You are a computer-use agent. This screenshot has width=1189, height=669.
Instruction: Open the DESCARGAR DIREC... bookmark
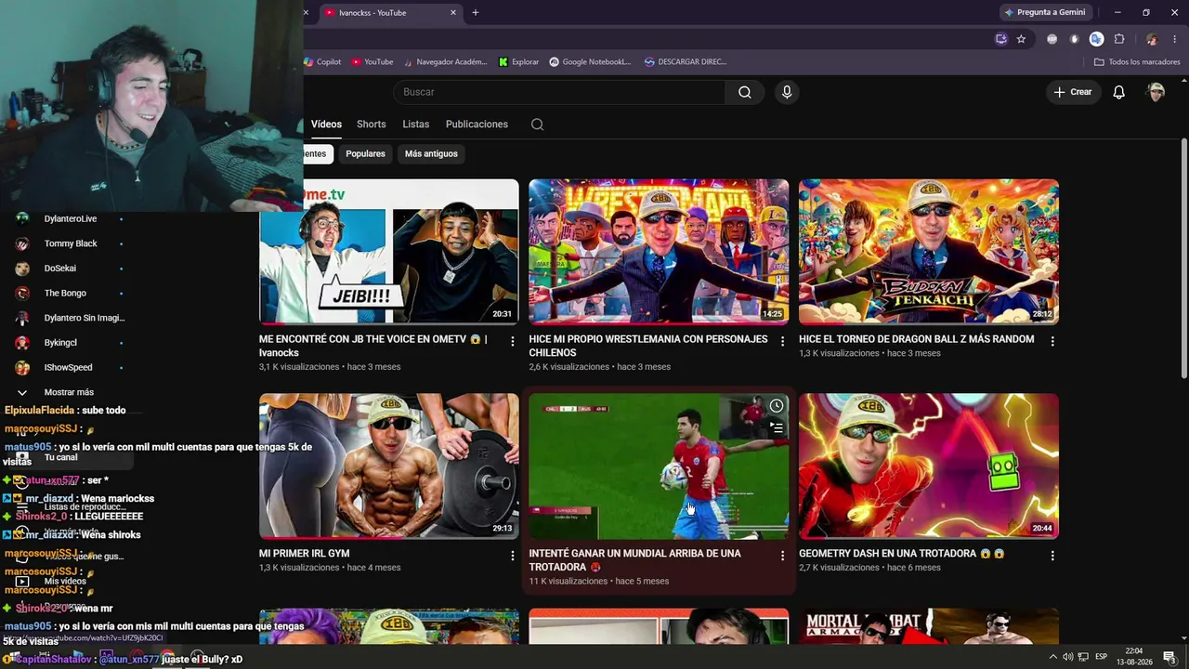(x=686, y=62)
